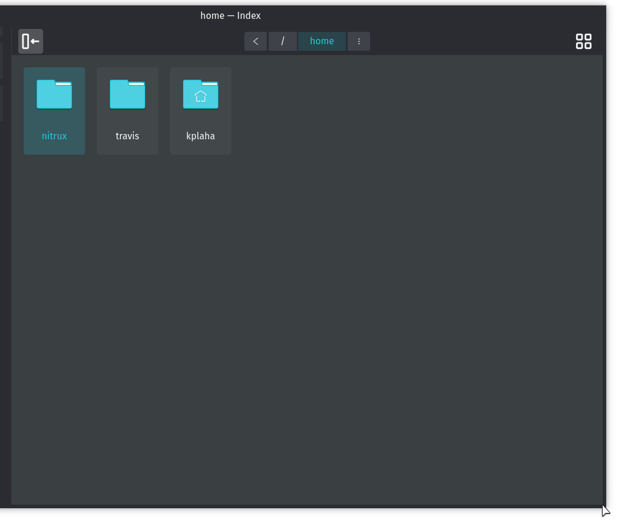Open the travis folder icon

point(127,94)
